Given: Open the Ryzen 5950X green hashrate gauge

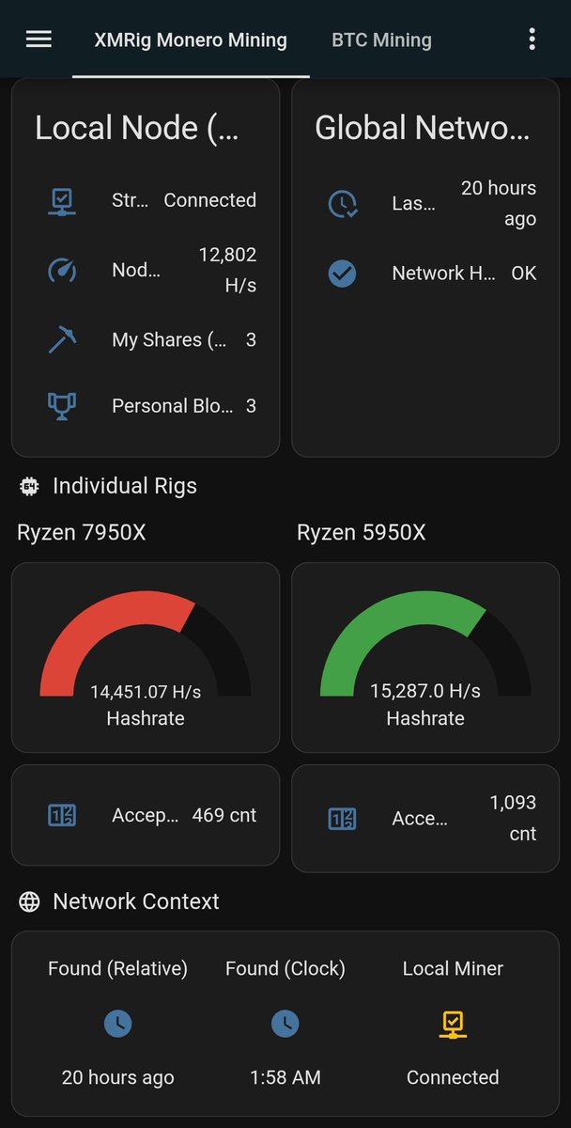Looking at the screenshot, I should tap(425, 657).
